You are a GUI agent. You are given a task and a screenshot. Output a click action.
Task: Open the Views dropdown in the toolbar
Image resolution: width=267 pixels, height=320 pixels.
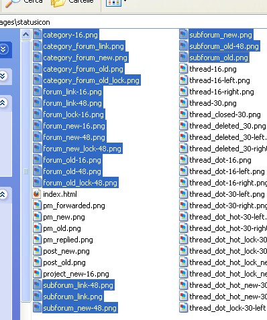pyautogui.click(x=116, y=2)
